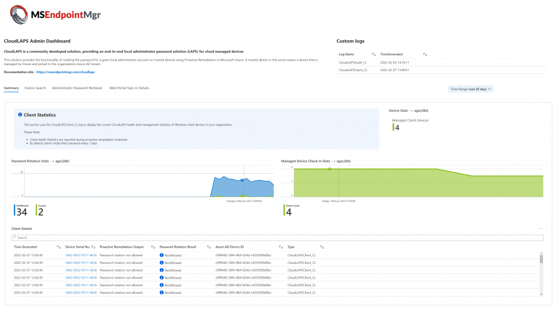Screen dimensions: 557x309
Task: Expand the Time Range Last 28 days dropdown
Action: point(471,89)
